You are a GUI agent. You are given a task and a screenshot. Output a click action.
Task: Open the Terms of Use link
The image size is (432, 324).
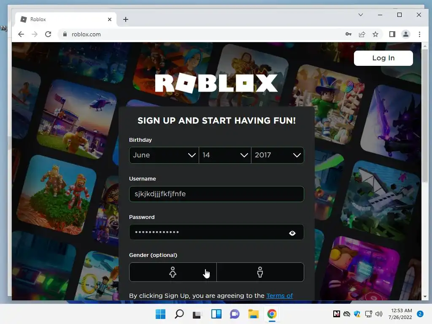point(279,296)
